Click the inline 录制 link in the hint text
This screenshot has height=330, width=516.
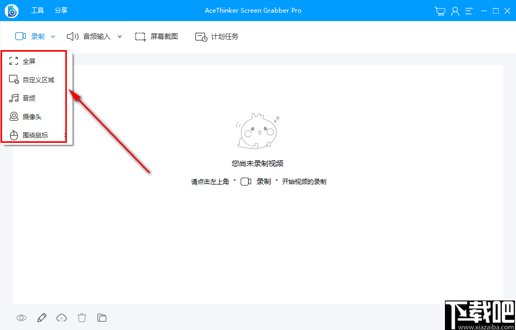pos(264,181)
